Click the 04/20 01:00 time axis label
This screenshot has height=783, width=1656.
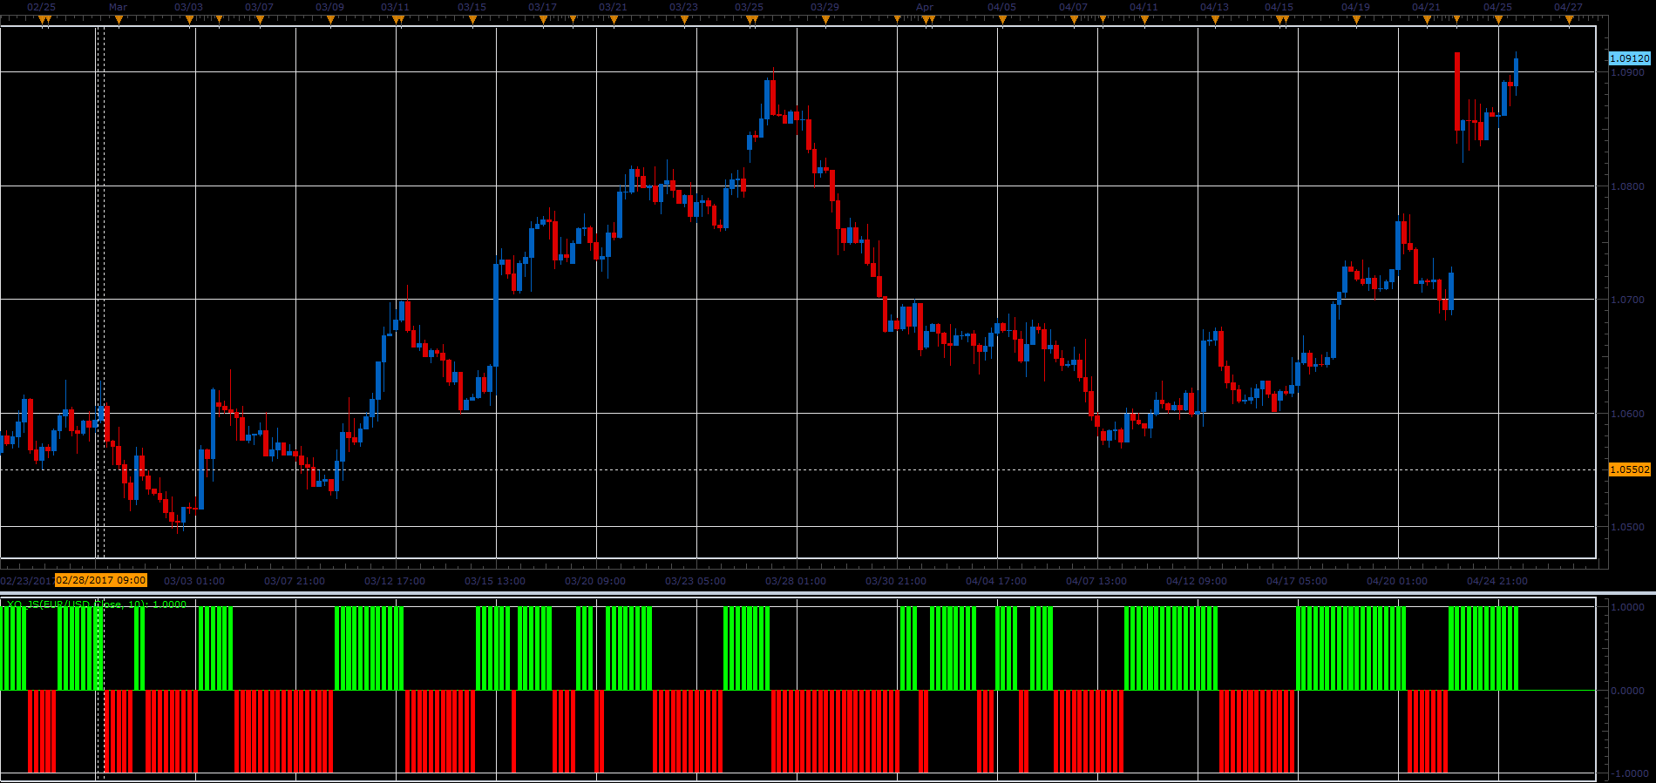(1397, 581)
